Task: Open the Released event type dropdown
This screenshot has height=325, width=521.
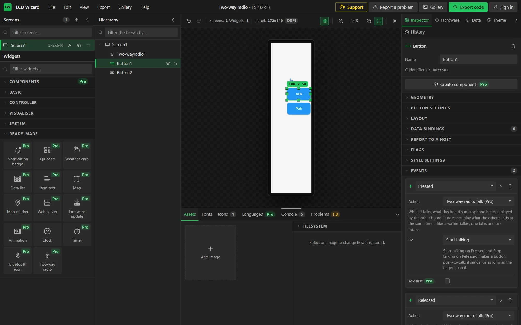Action: (x=455, y=300)
